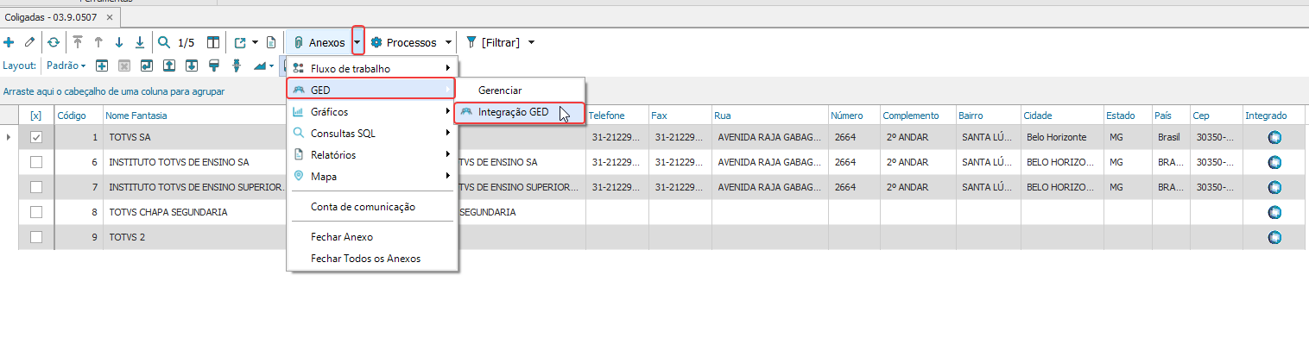Sort by the Nome Fantasia column header
Screen dimensions: 1309x350
[194, 116]
